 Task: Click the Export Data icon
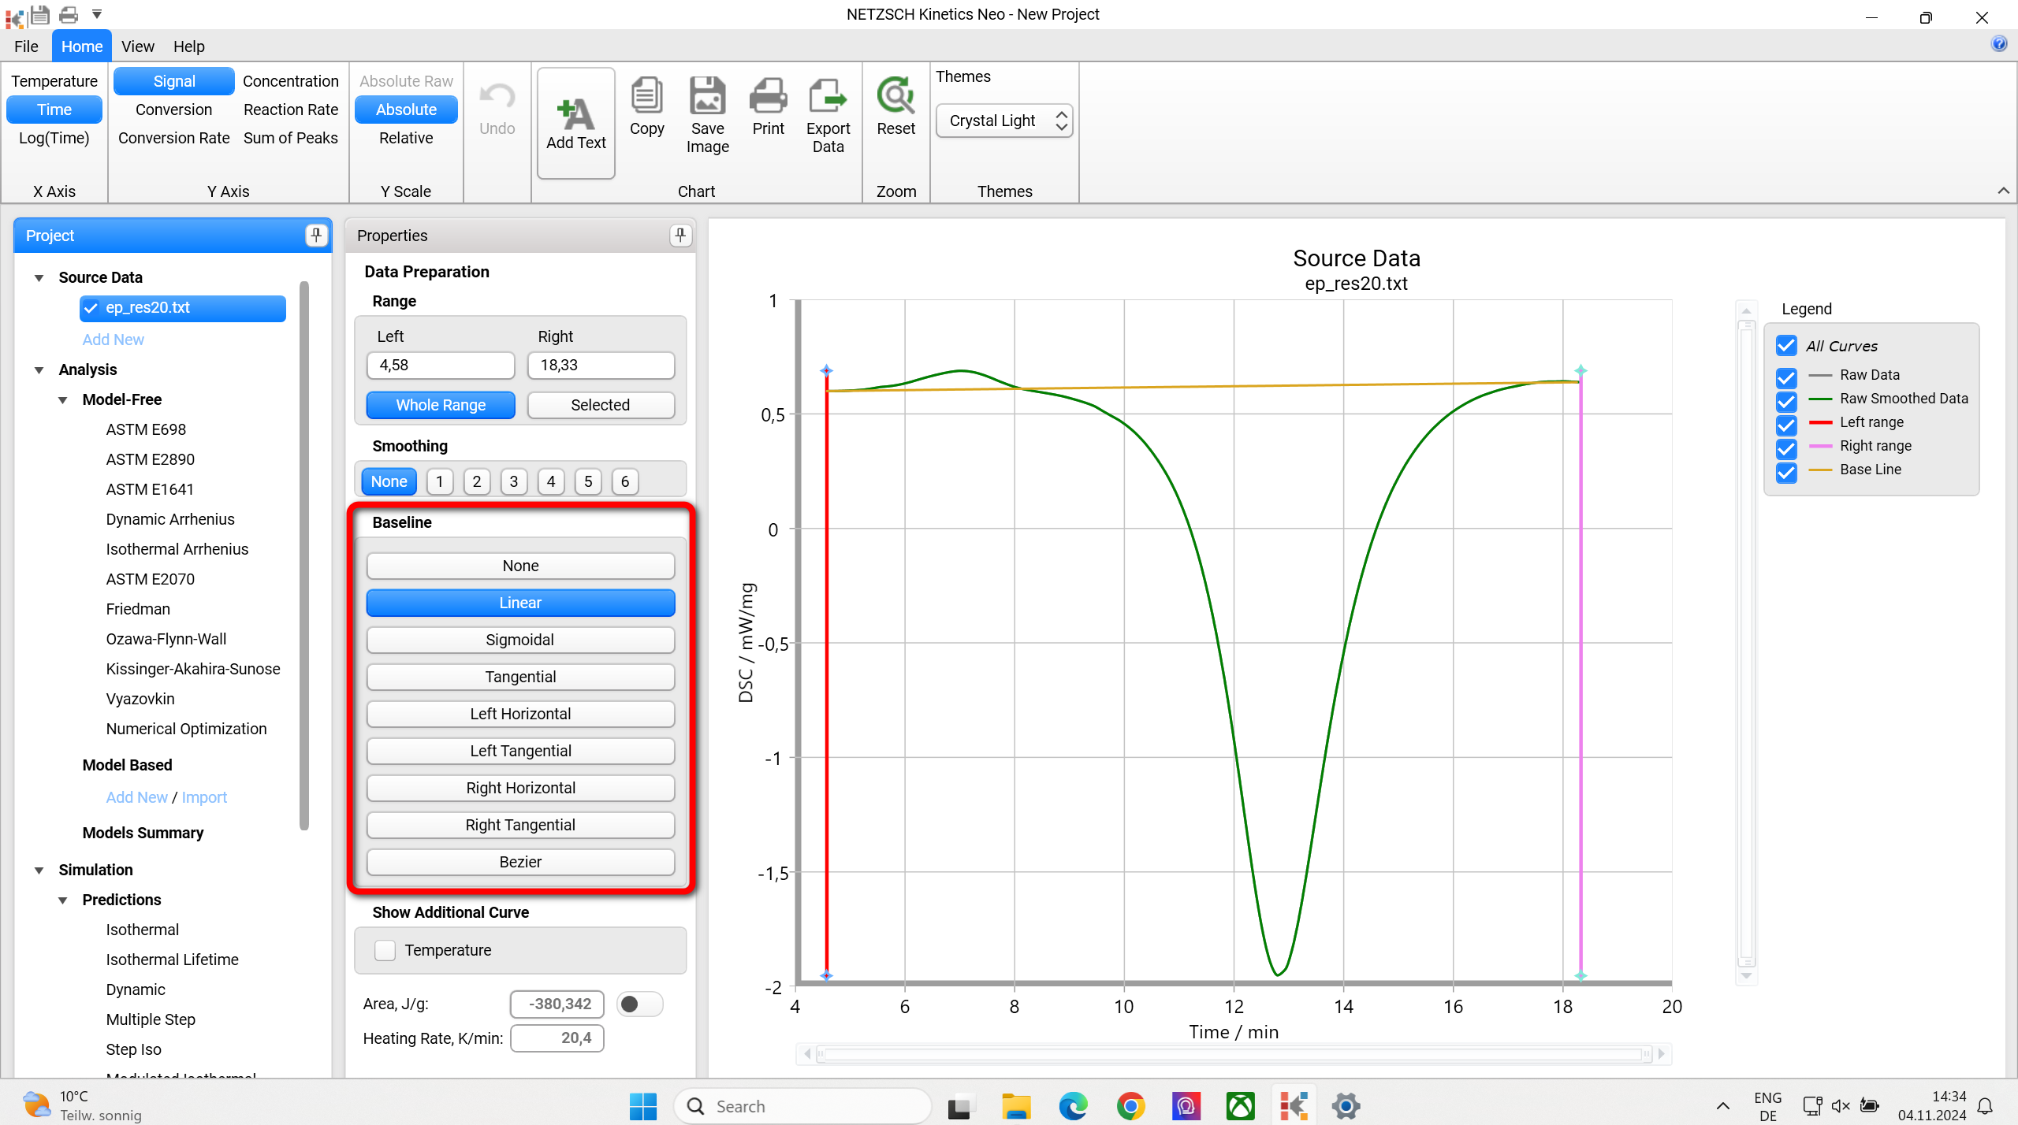coord(828,95)
